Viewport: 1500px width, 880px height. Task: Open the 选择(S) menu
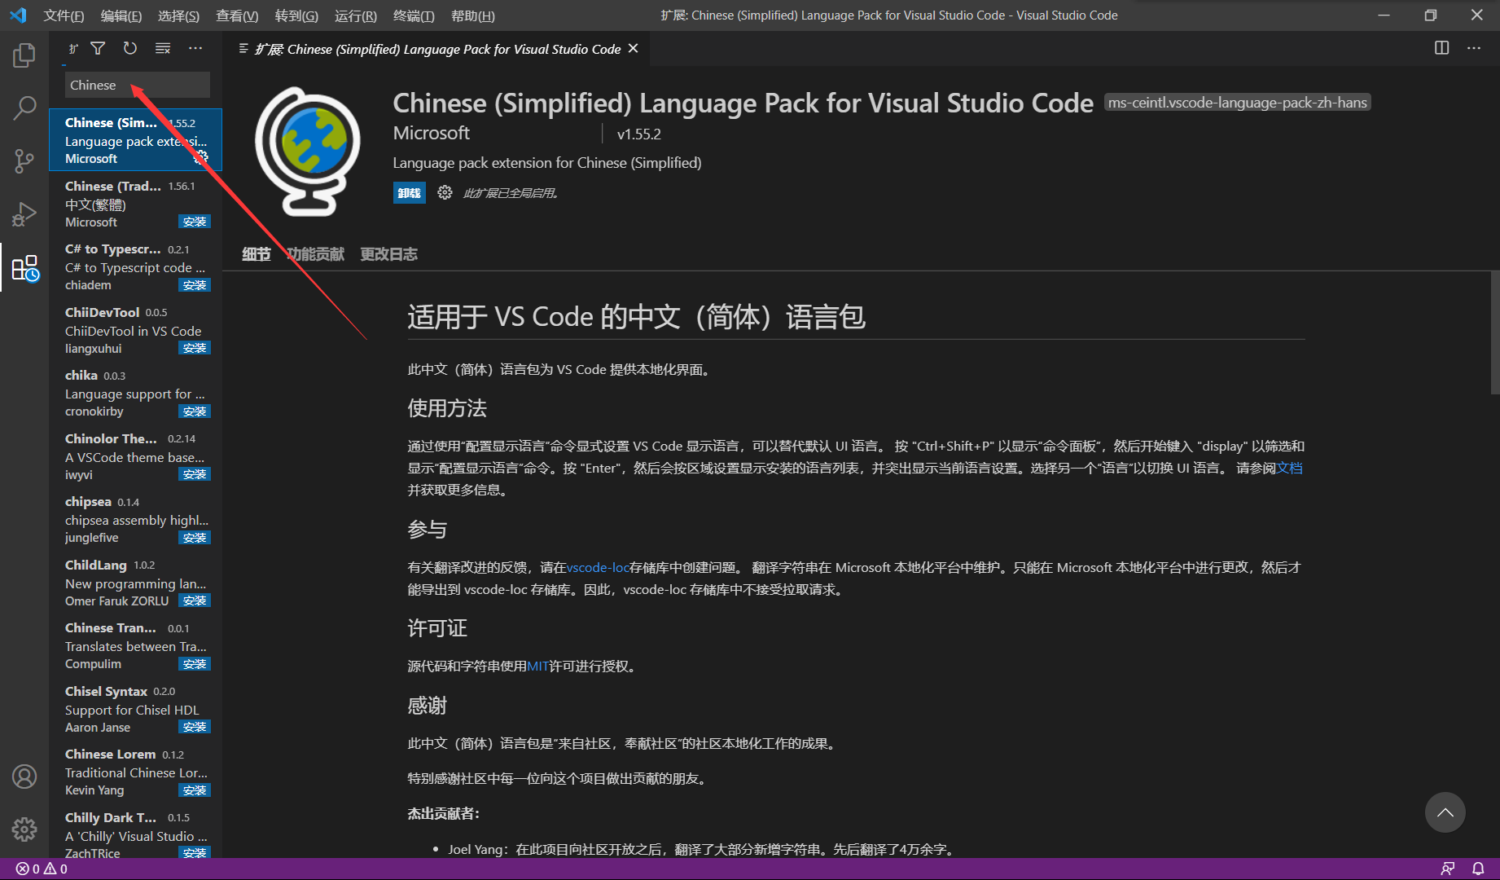(178, 15)
